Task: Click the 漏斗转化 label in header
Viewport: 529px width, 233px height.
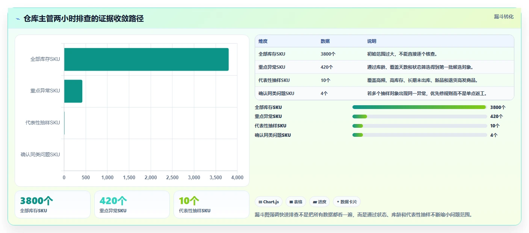Action: (x=503, y=17)
